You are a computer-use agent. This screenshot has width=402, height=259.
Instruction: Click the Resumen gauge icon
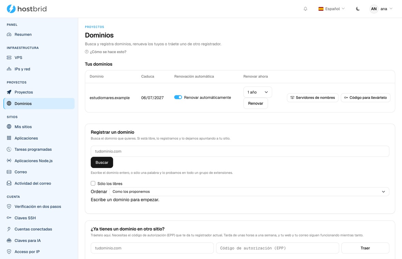(x=9, y=34)
